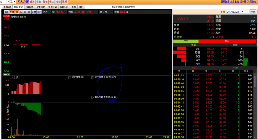Viewport: 258px width, 139px height.
Task: Toggle the 大戶 chart mode button
Action: pyautogui.click(x=12, y=12)
